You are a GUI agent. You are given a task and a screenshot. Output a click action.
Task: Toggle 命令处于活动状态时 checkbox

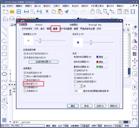(x=25, y=54)
